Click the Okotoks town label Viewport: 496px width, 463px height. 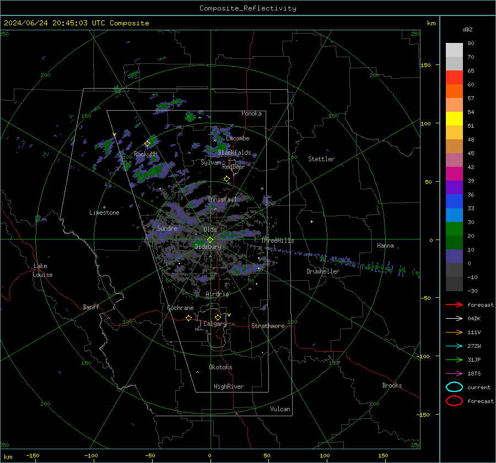click(220, 367)
